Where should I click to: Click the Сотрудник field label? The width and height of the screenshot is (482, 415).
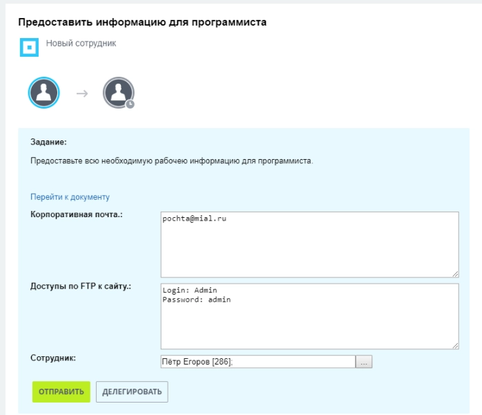(x=53, y=358)
